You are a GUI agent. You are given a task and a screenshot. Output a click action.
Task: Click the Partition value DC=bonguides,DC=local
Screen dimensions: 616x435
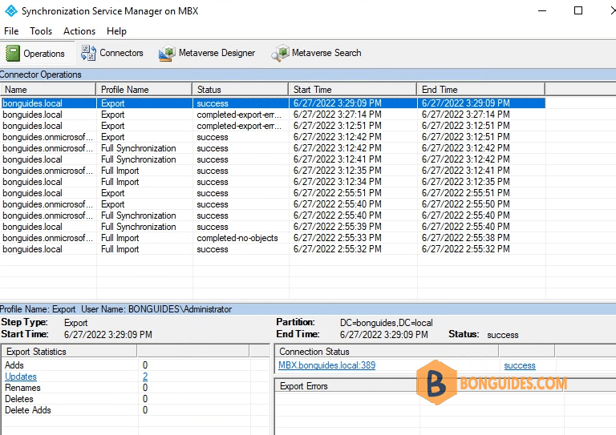coord(386,323)
